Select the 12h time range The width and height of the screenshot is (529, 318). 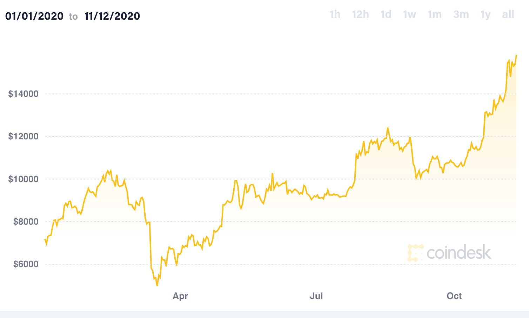[x=361, y=14]
